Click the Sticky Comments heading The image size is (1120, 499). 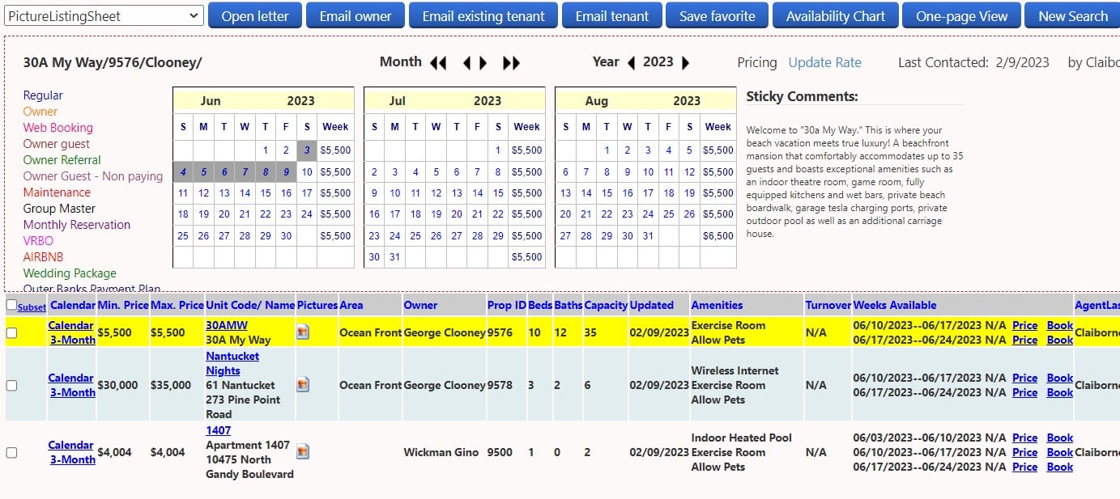[802, 96]
